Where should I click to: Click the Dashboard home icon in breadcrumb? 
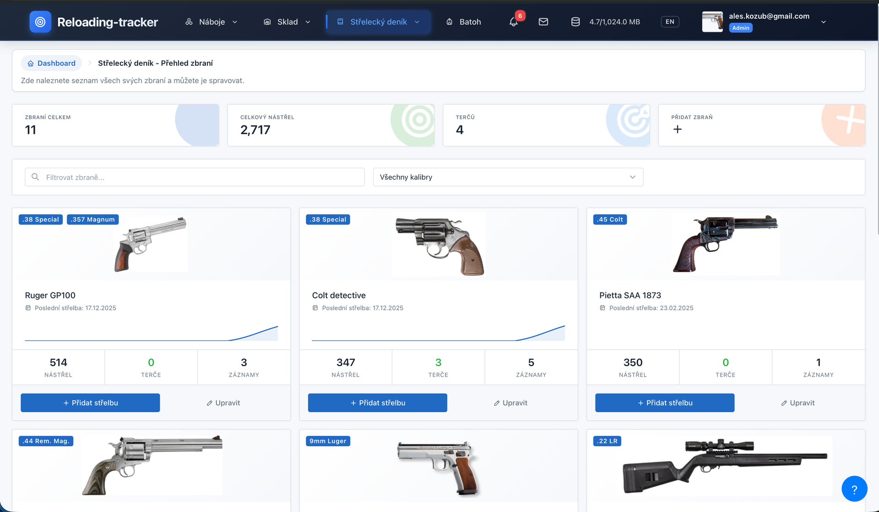pyautogui.click(x=31, y=64)
